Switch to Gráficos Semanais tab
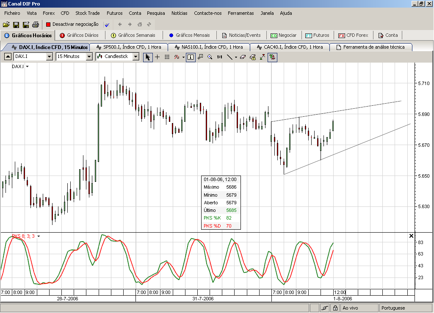The height and width of the screenshot is (313, 434). pos(133,36)
